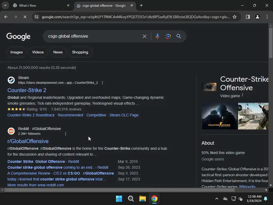Filter results by Shopping
The height and width of the screenshot is (205, 273).
pyautogui.click(x=80, y=52)
